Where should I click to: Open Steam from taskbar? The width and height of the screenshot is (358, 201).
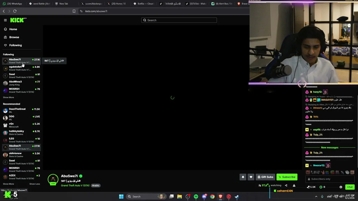(x=237, y=197)
